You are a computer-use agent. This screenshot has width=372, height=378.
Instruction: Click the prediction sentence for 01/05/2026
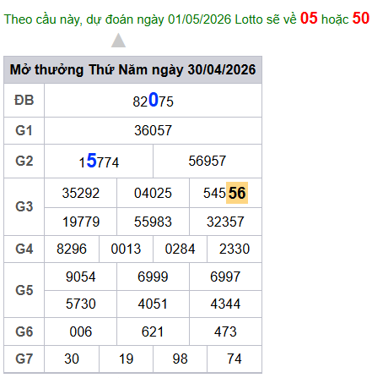coord(186,19)
